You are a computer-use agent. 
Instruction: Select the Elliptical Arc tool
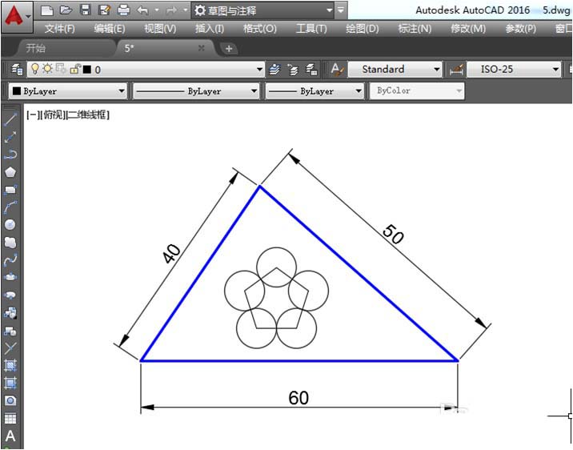tap(10, 295)
